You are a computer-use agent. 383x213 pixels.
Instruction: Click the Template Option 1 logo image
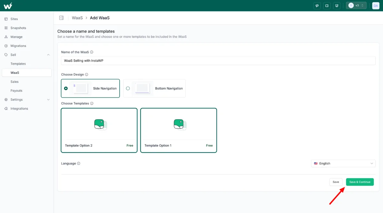pyautogui.click(x=180, y=124)
